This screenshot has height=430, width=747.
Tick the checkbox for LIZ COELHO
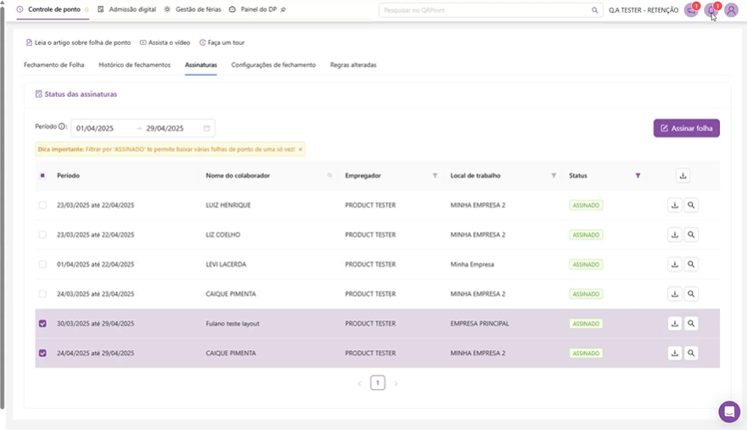click(x=42, y=235)
